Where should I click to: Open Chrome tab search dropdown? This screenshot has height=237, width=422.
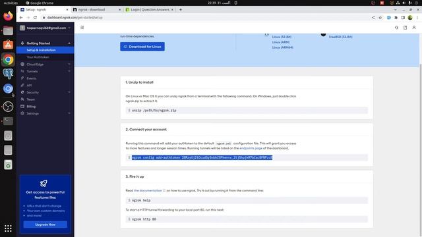coord(396,10)
